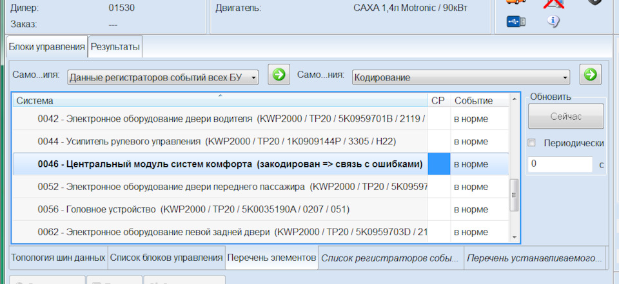Click 'в норме' status in row 0056
Screen dimensions: 619x284
click(471, 209)
